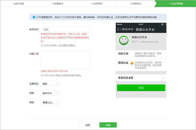Screen dimensions: 196x130
Task: Click chevron next to 查看历史消息
Action: coord(163,78)
